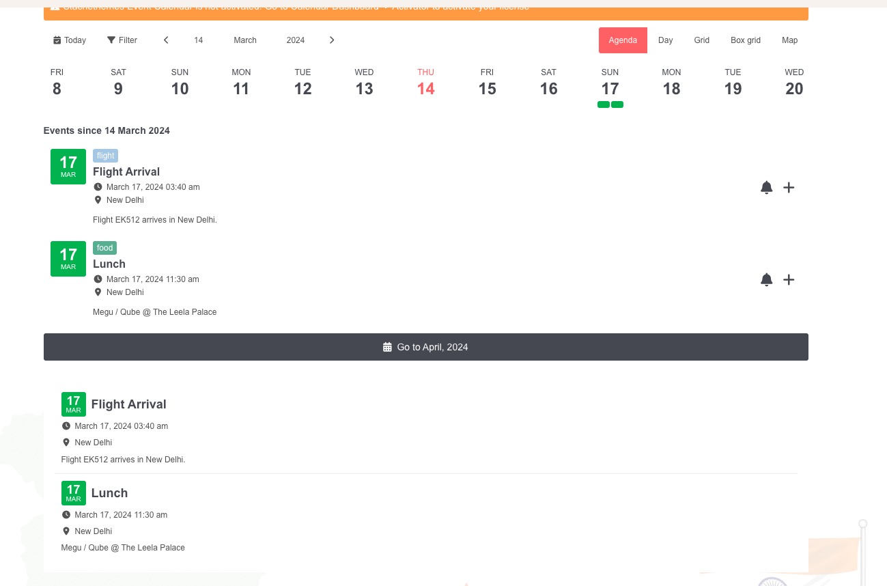Screen dimensions: 887x586
Task: Jump to Today's date
Action: pyautogui.click(x=70, y=40)
